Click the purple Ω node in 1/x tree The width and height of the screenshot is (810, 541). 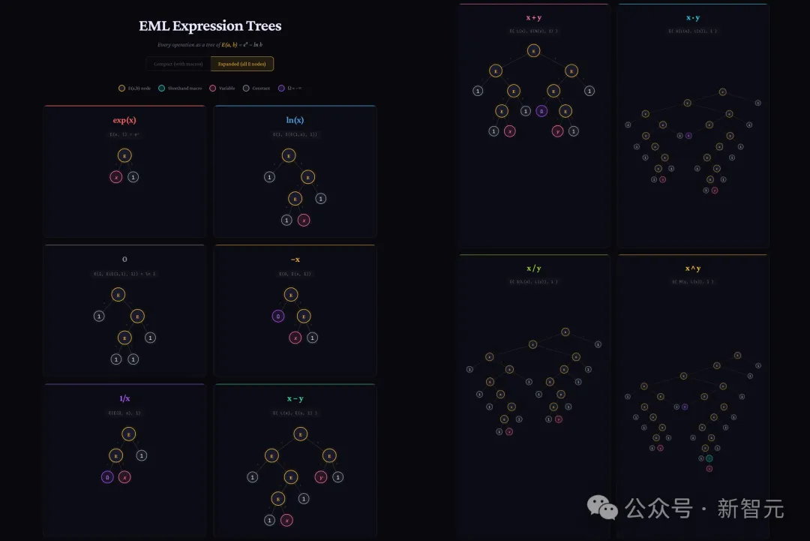[107, 477]
